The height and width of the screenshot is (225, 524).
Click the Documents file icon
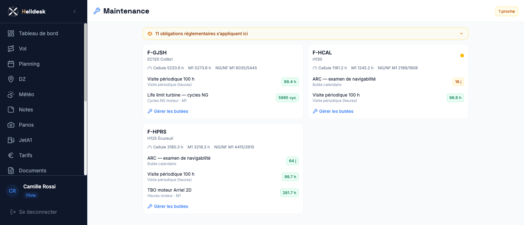(11, 171)
